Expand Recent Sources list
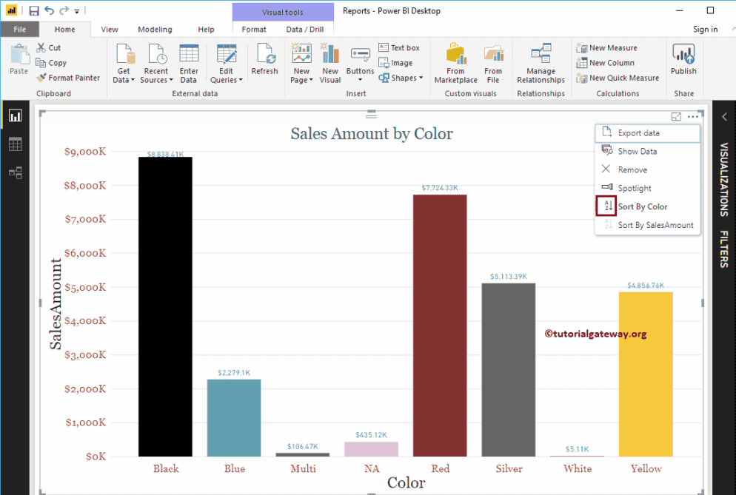The image size is (736, 495). click(156, 64)
